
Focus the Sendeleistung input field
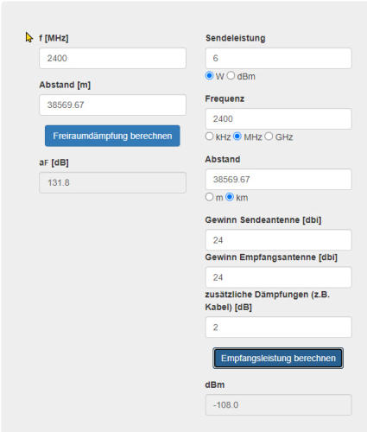[x=278, y=58]
